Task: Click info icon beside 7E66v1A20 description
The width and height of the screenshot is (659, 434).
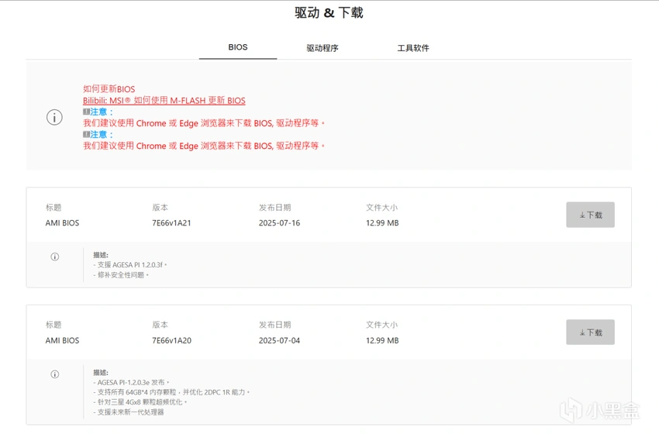Action: pyautogui.click(x=54, y=374)
